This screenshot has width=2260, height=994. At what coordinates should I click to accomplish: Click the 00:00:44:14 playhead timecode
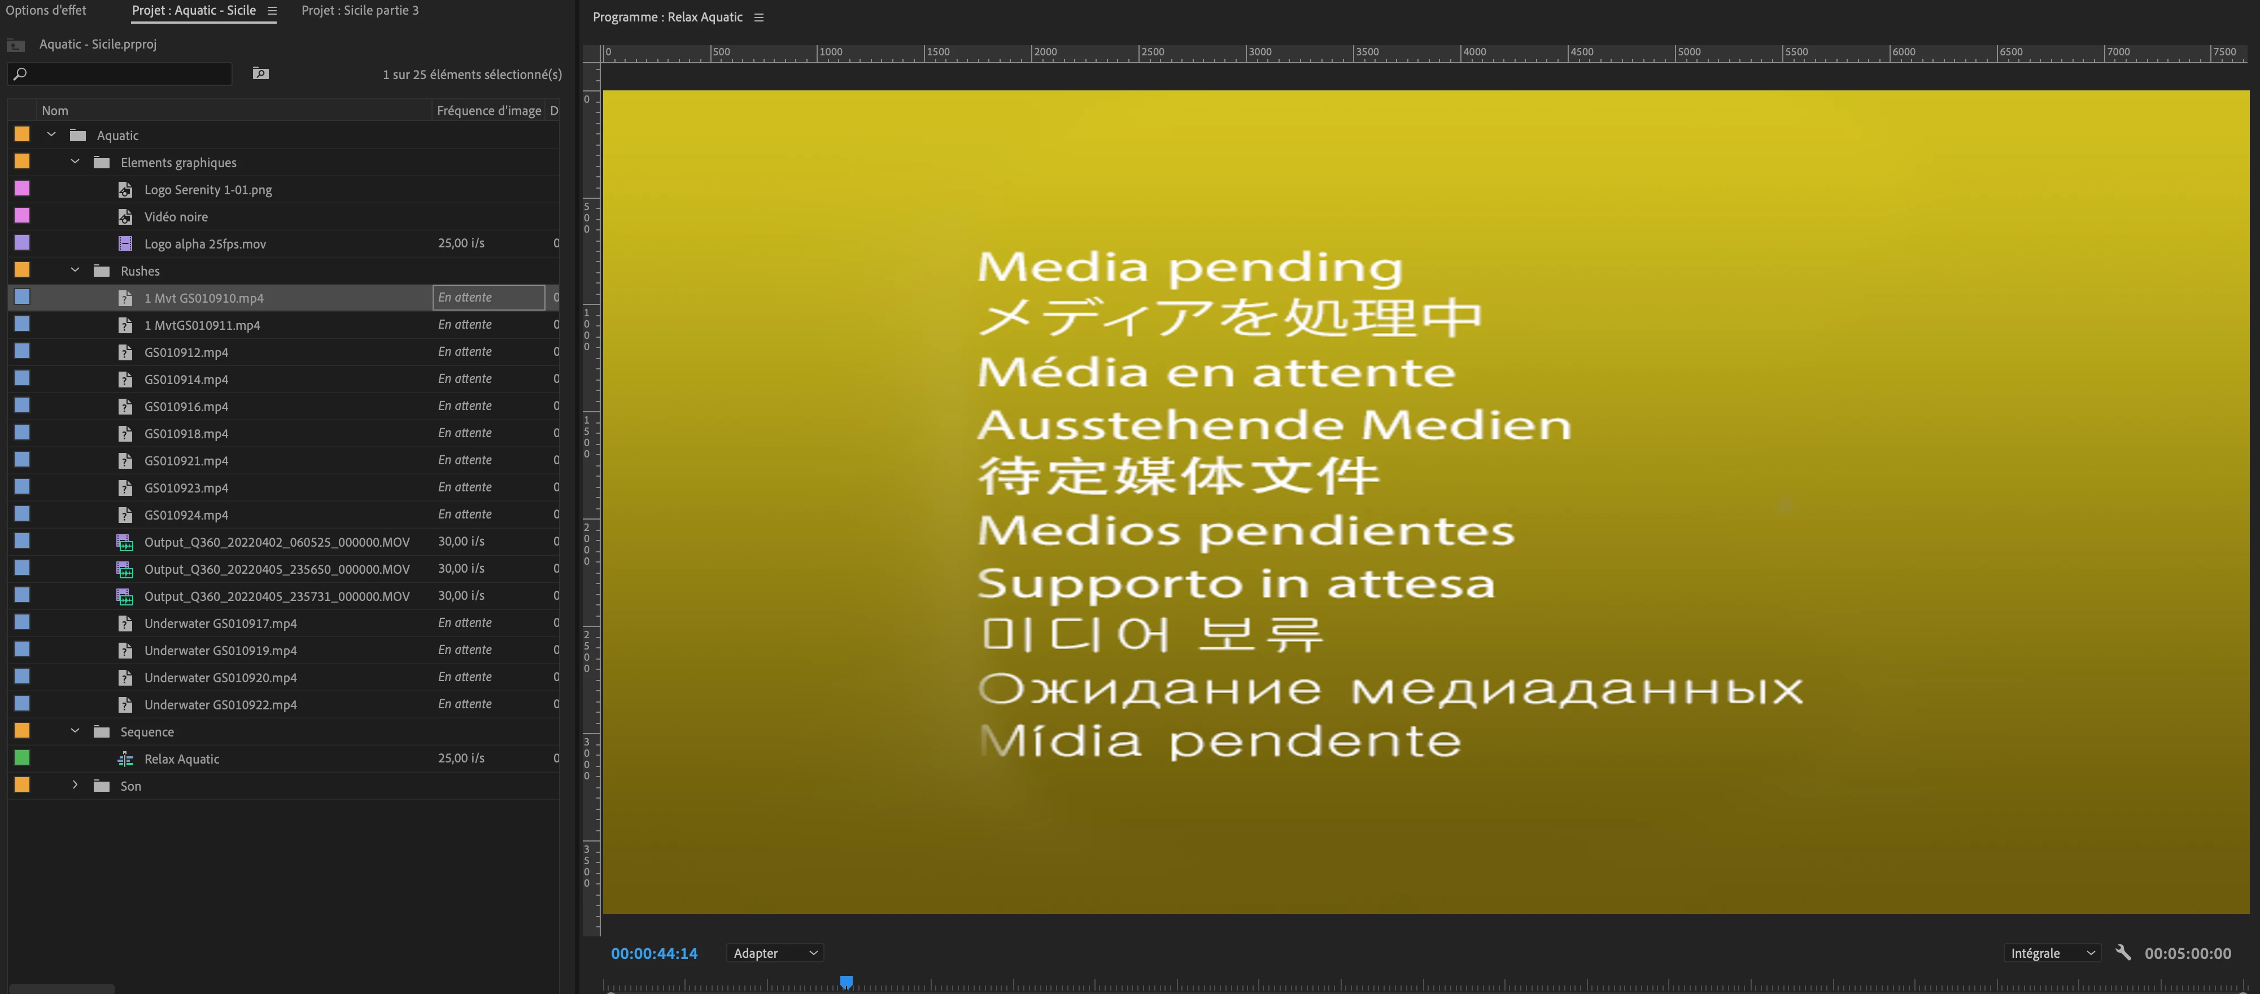point(653,953)
